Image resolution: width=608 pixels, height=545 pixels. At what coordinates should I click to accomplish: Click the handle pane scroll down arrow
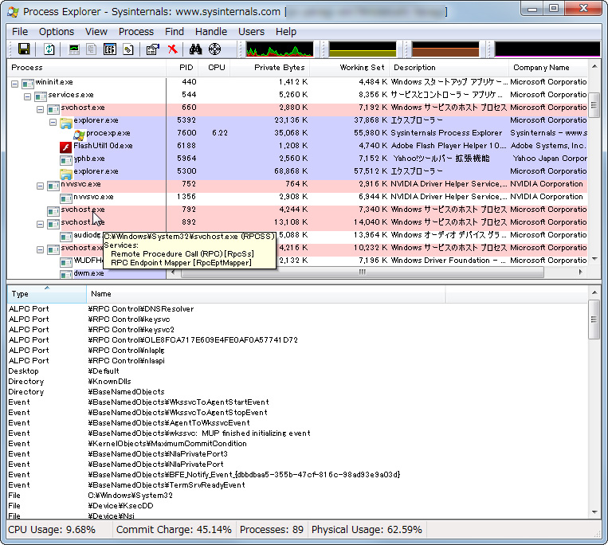point(594,512)
